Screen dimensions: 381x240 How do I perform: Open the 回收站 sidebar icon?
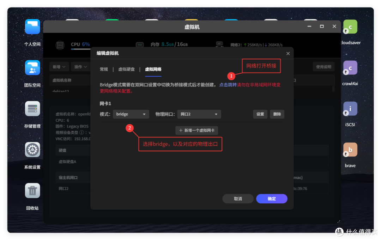32,191
